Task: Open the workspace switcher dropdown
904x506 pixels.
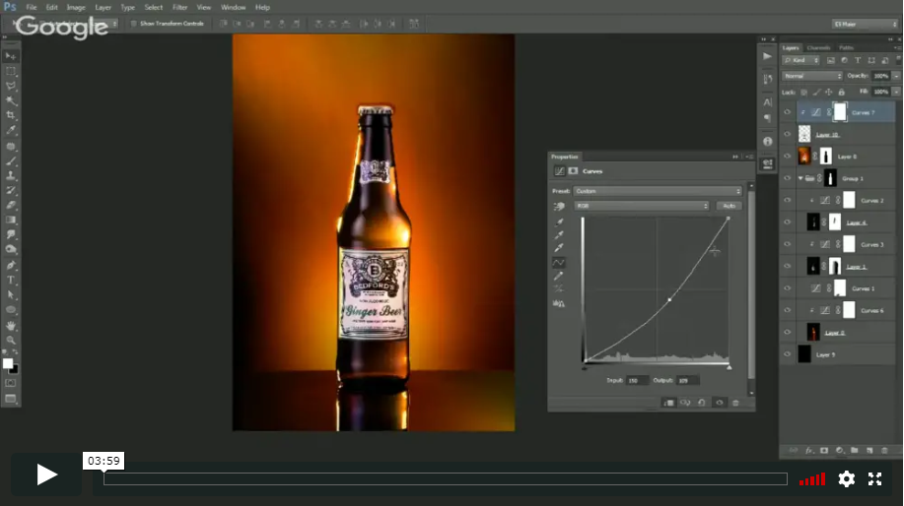Action: [865, 25]
